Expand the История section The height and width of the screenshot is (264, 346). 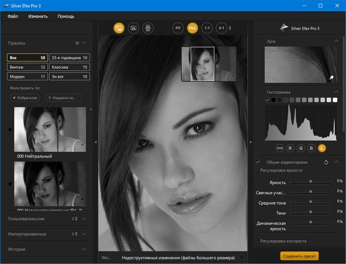click(x=84, y=249)
